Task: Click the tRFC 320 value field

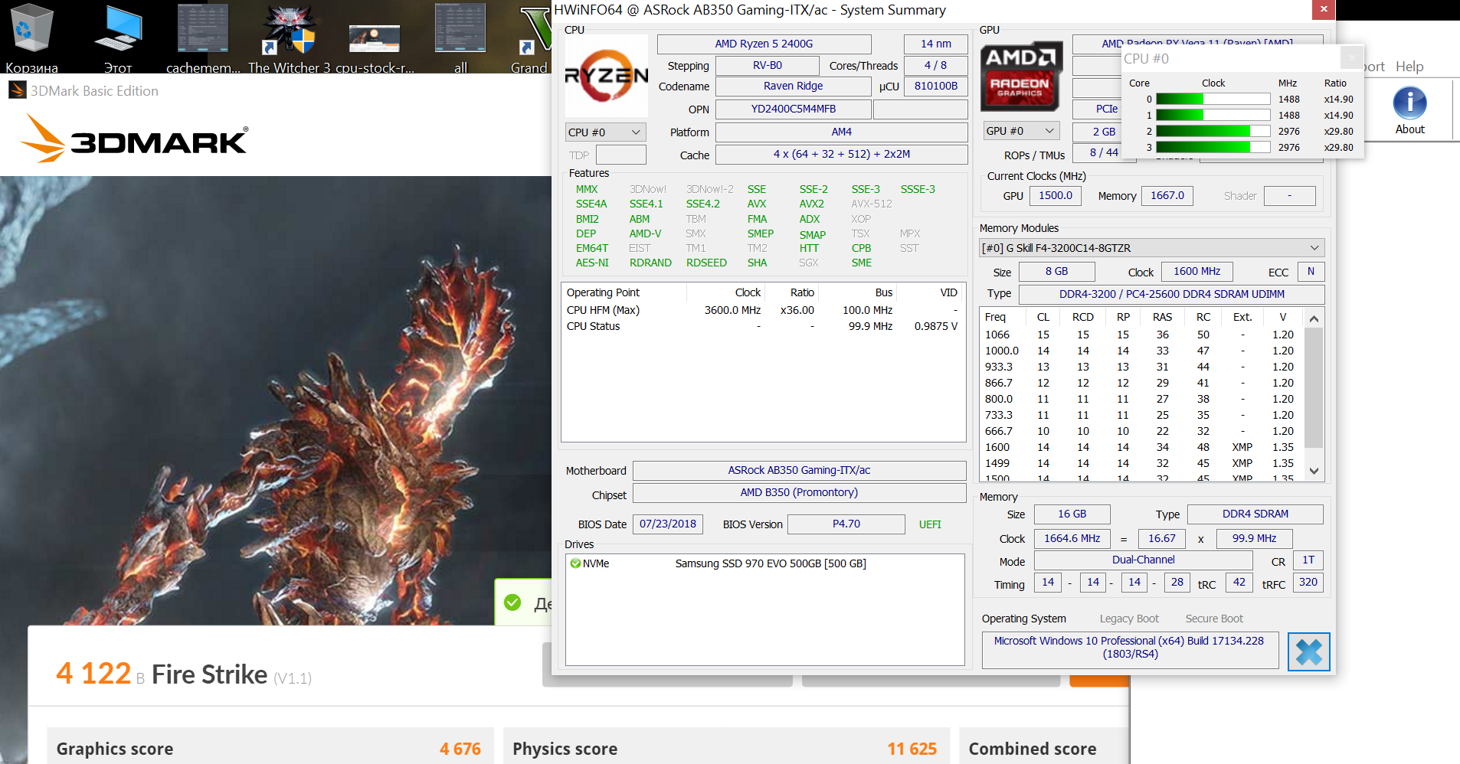Action: [1308, 582]
